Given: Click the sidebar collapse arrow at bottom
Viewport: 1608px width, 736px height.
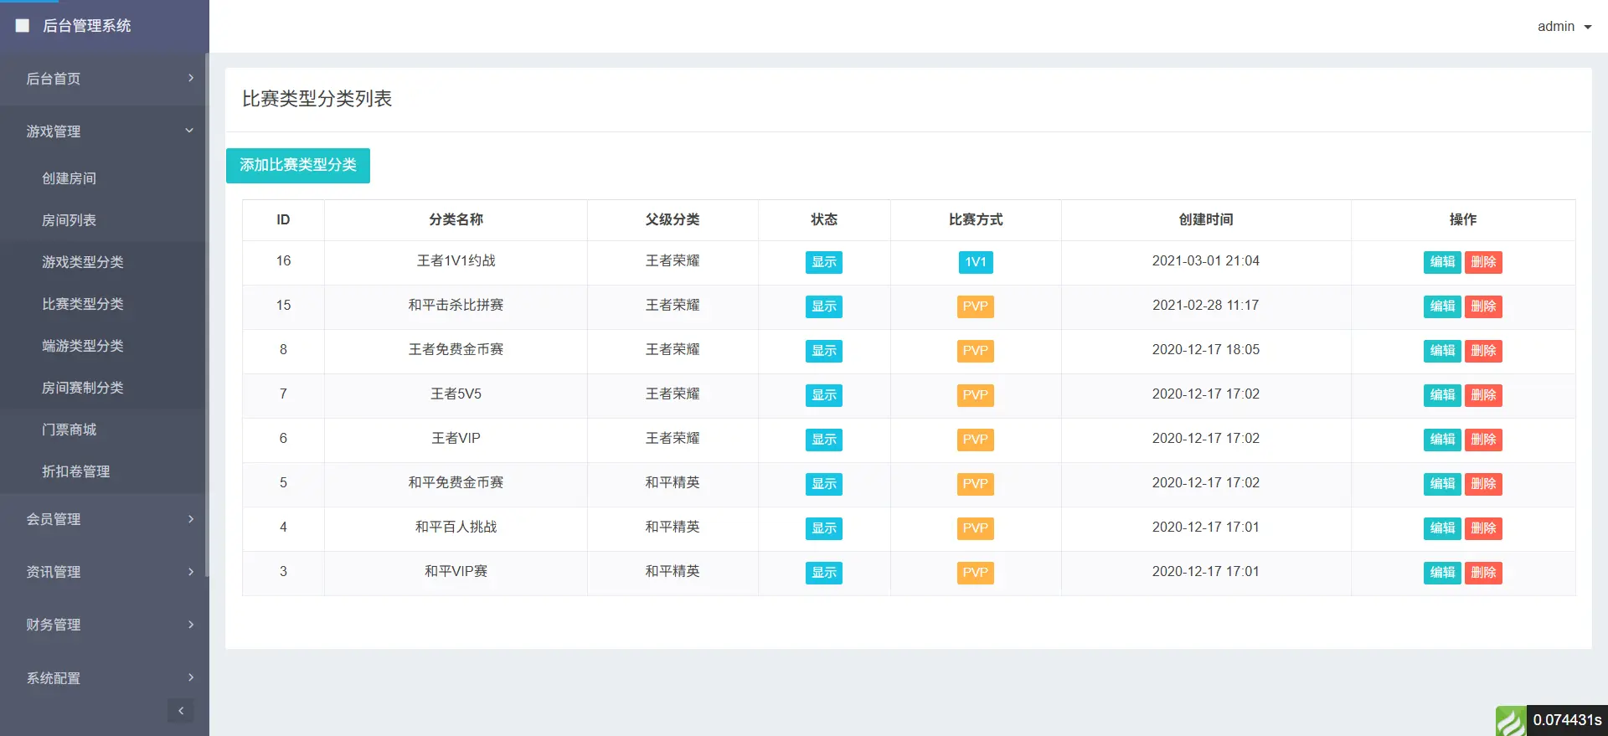Looking at the screenshot, I should (x=180, y=711).
